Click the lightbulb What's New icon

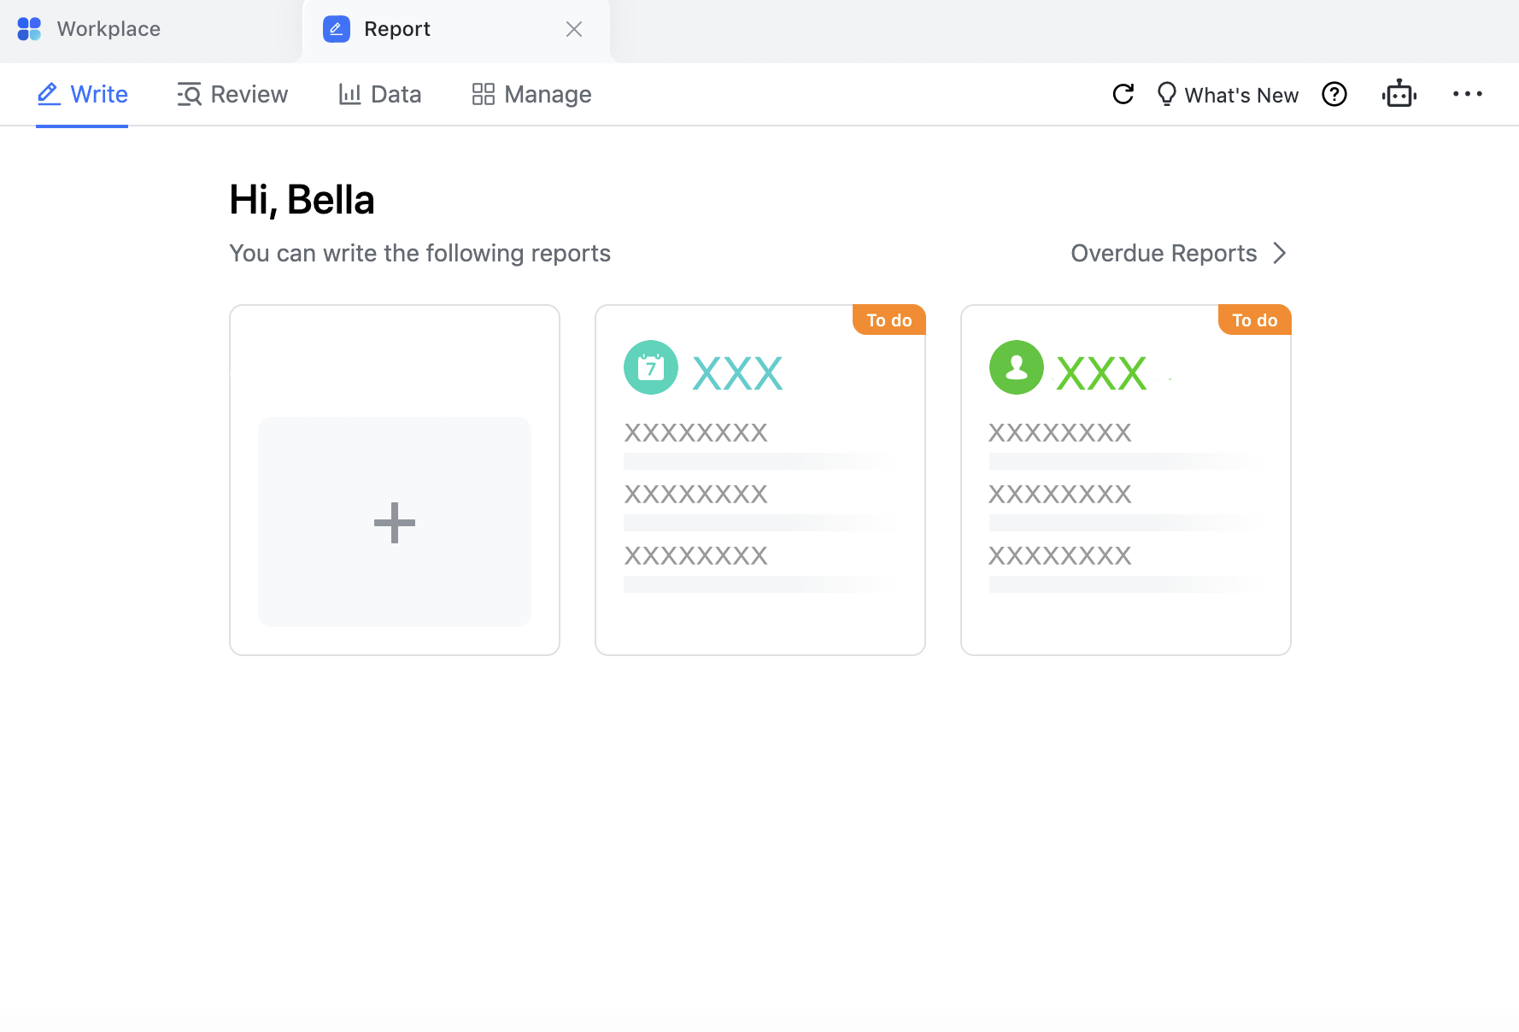(1166, 94)
